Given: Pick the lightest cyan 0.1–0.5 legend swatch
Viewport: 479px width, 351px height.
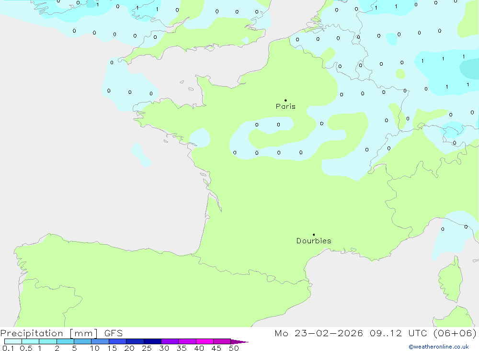Looking at the screenshot, I should 13,341.
